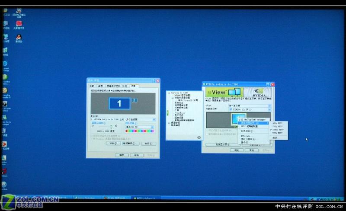346x211 pixels.
Task: Select the tools (工具) tree item
Action: 177,110
